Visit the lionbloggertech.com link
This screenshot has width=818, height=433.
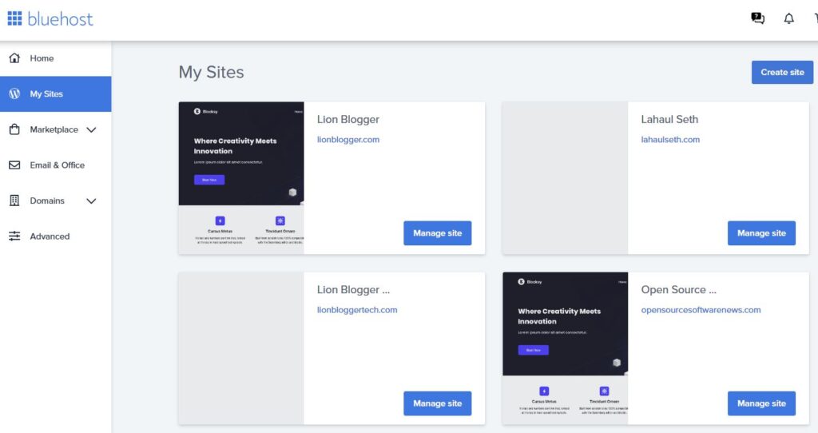click(x=357, y=310)
